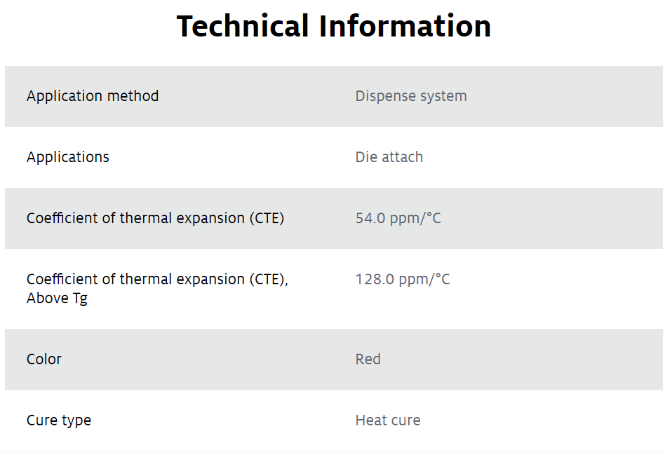Click the word cure in Heat cure
The image size is (665, 452).
(405, 420)
